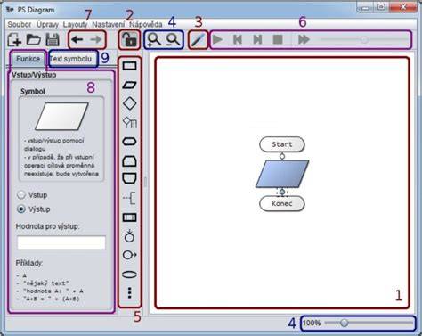This screenshot has width=422, height=336.
Task: Undo with the left arrow button
Action: click(77, 39)
